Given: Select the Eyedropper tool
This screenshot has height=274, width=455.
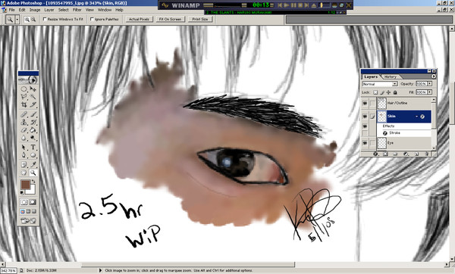Looking at the screenshot, I should [x=33, y=164].
